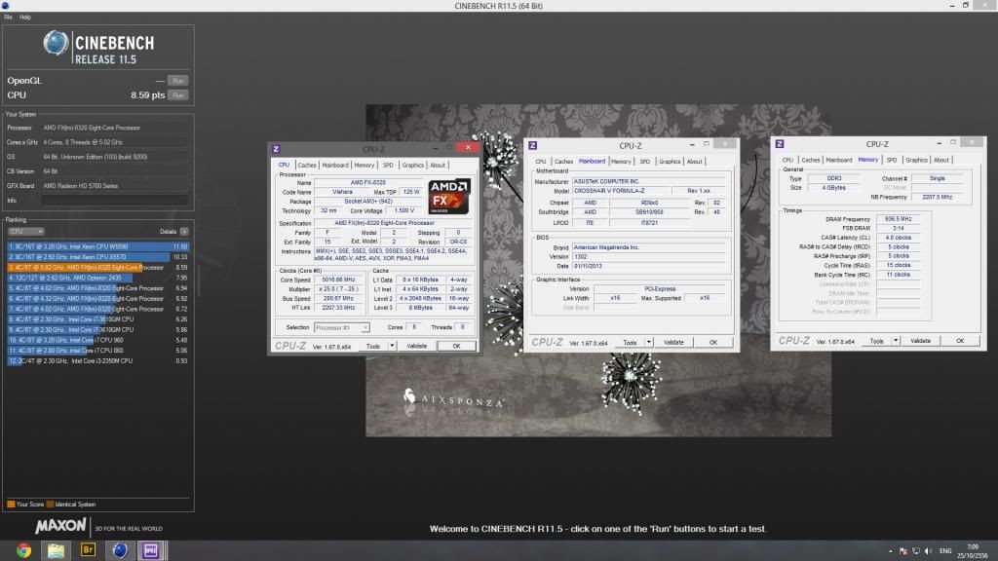This screenshot has width=998, height=561.
Task: Click Validate in the CPU-Z memory window
Action: [920, 341]
